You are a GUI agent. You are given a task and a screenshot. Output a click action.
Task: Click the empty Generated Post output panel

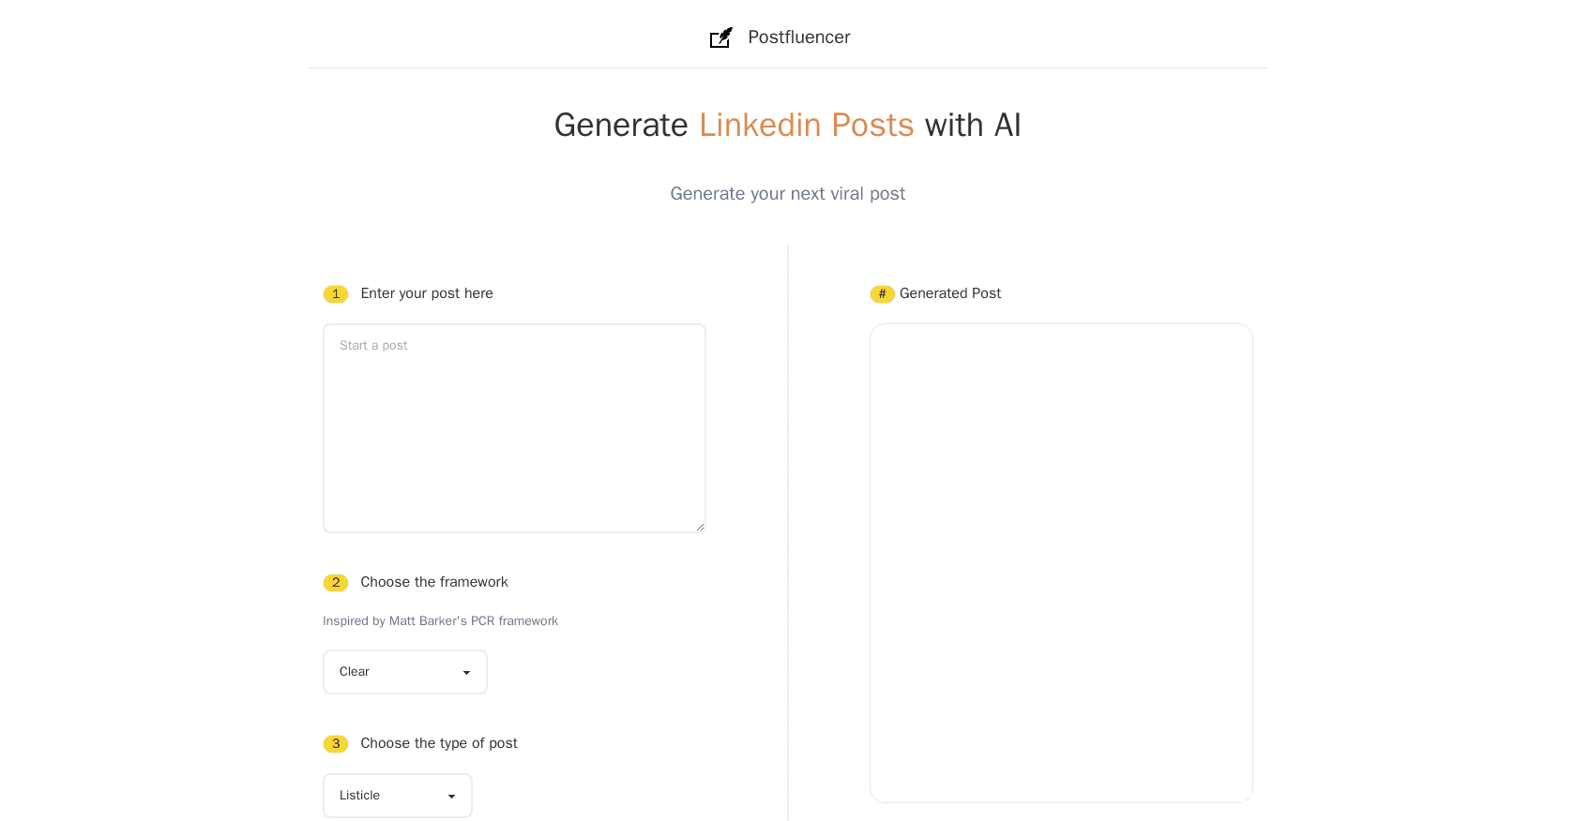(1061, 562)
